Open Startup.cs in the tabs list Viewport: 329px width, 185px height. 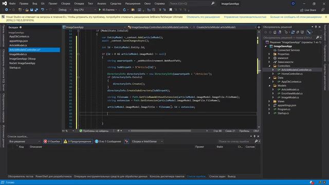[15, 68]
